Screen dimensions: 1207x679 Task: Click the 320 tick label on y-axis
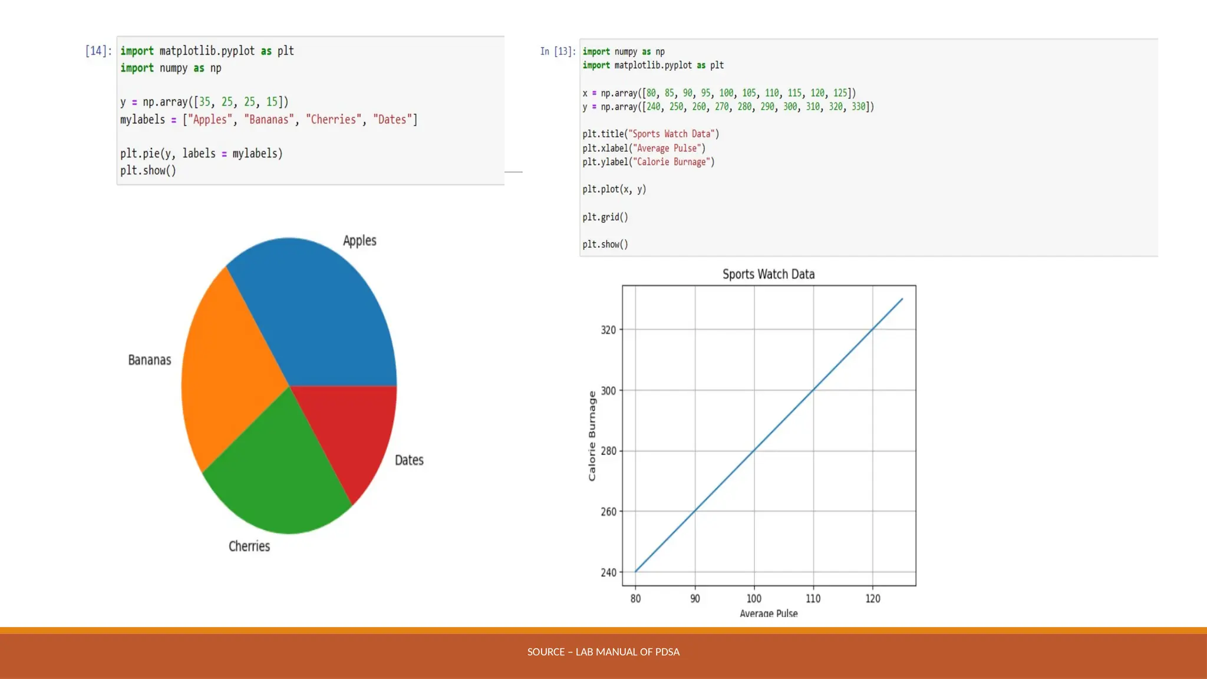(608, 330)
